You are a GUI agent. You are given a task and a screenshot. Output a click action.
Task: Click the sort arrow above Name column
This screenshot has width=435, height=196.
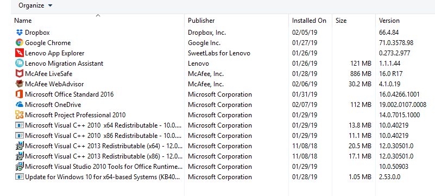click(x=98, y=16)
